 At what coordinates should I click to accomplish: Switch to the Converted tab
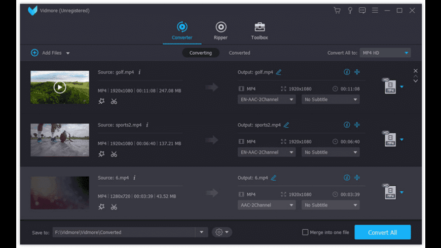[239, 53]
